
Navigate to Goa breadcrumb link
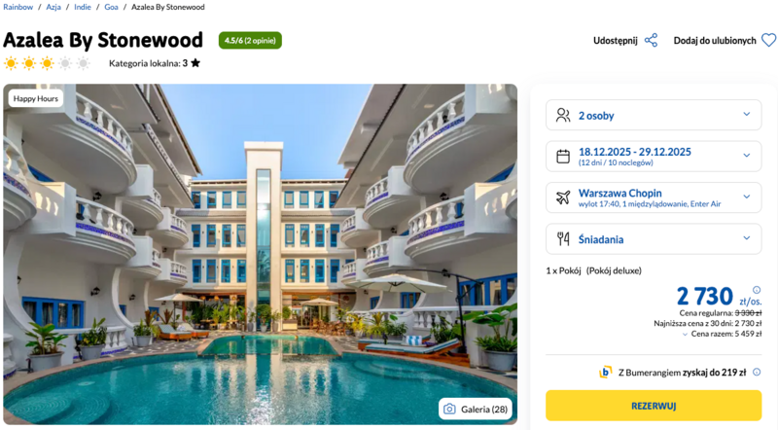[x=112, y=8]
